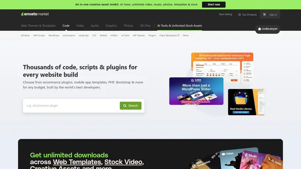
Task: Click the 'Get unlimited downloads' heading
Action: click(69, 155)
